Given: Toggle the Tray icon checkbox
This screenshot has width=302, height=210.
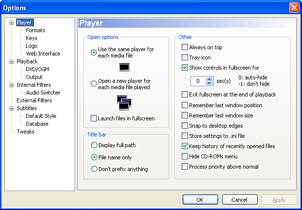Looking at the screenshot, I should (x=185, y=57).
